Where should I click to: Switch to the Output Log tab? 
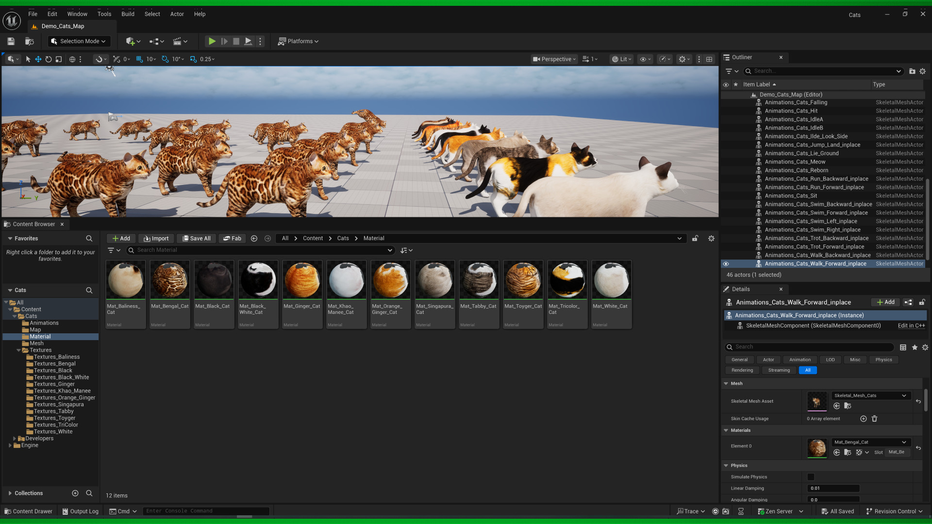click(80, 511)
